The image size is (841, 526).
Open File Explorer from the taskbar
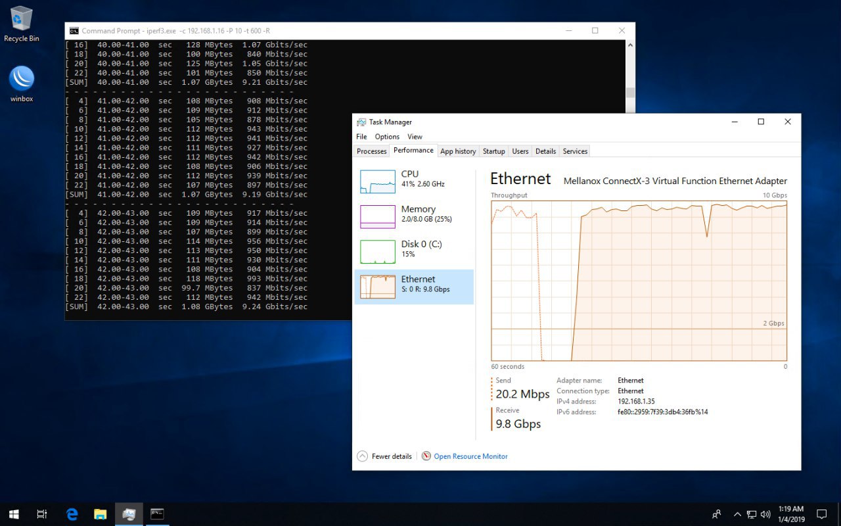tap(100, 514)
